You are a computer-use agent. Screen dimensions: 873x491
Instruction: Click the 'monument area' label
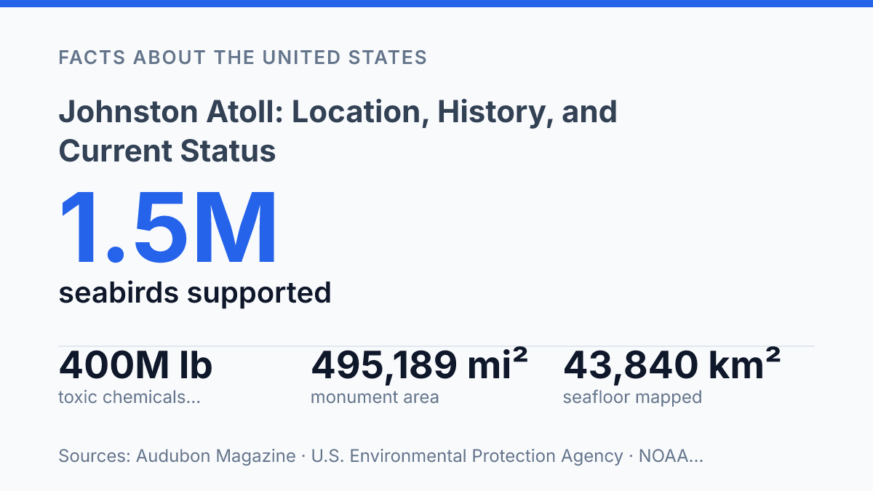375,397
